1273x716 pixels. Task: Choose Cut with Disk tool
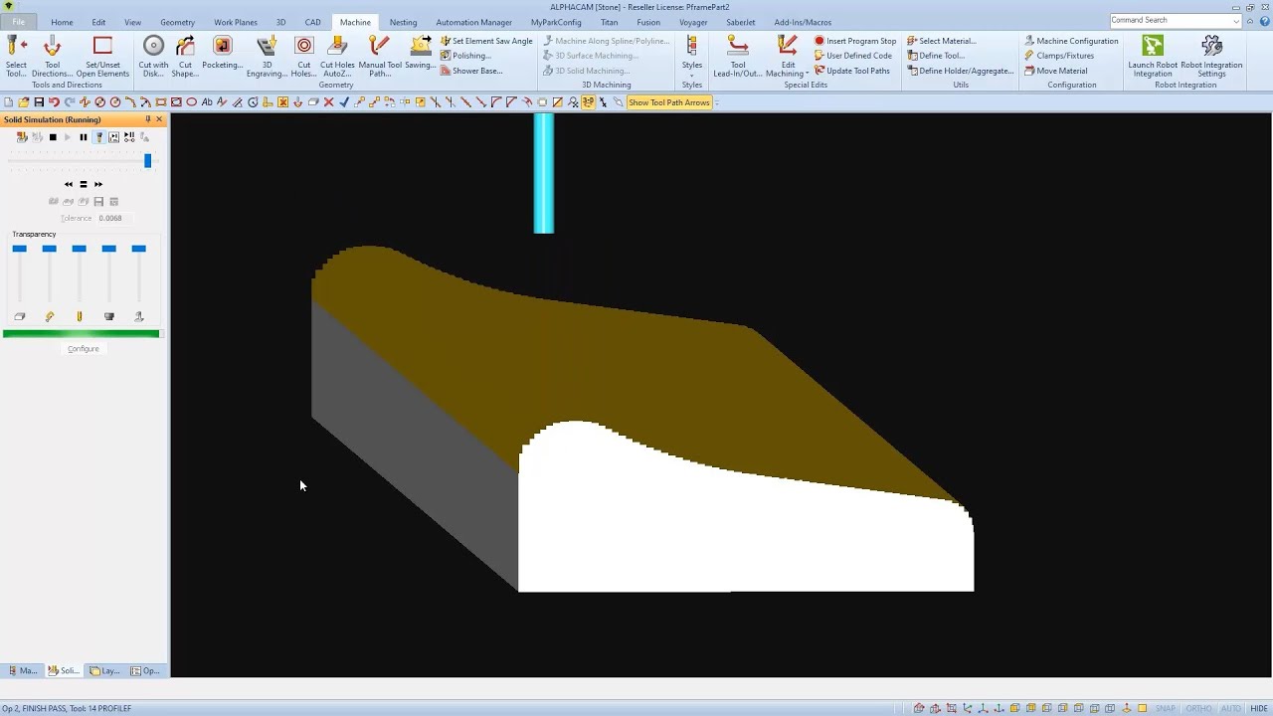pyautogui.click(x=153, y=56)
